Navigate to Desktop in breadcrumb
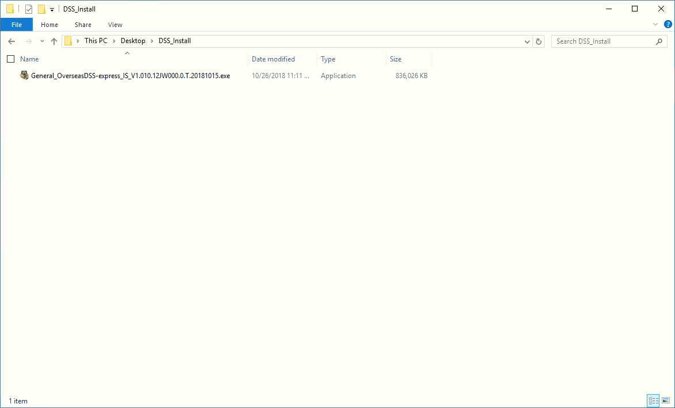Image resolution: width=675 pixels, height=408 pixels. point(133,41)
